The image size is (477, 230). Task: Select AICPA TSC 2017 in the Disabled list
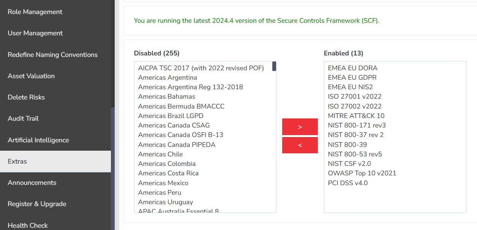tap(201, 68)
